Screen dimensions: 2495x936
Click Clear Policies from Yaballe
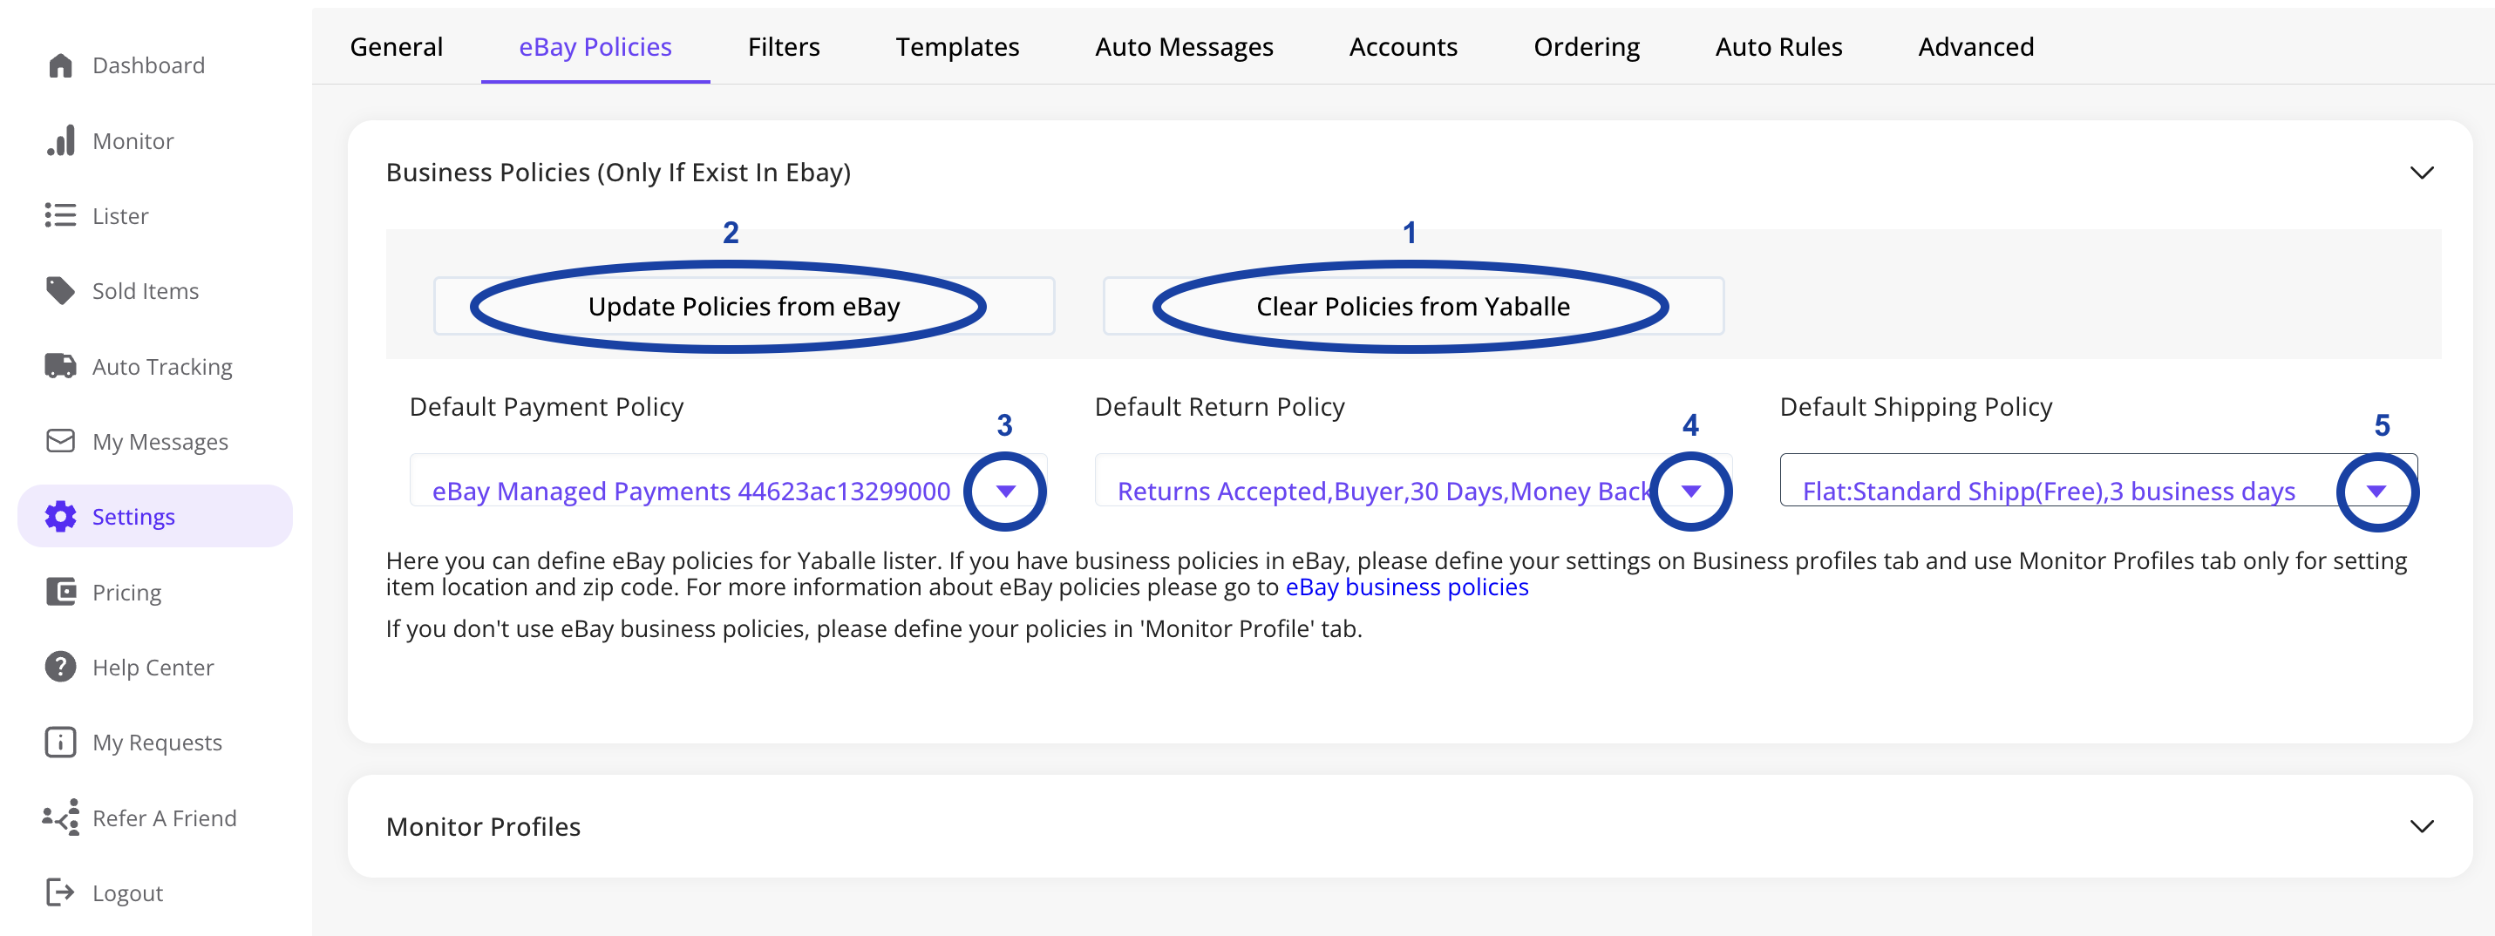1412,306
